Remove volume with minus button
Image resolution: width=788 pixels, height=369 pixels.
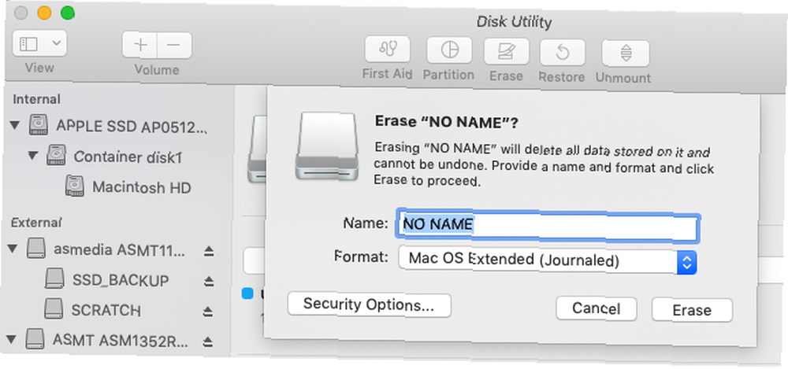[174, 45]
